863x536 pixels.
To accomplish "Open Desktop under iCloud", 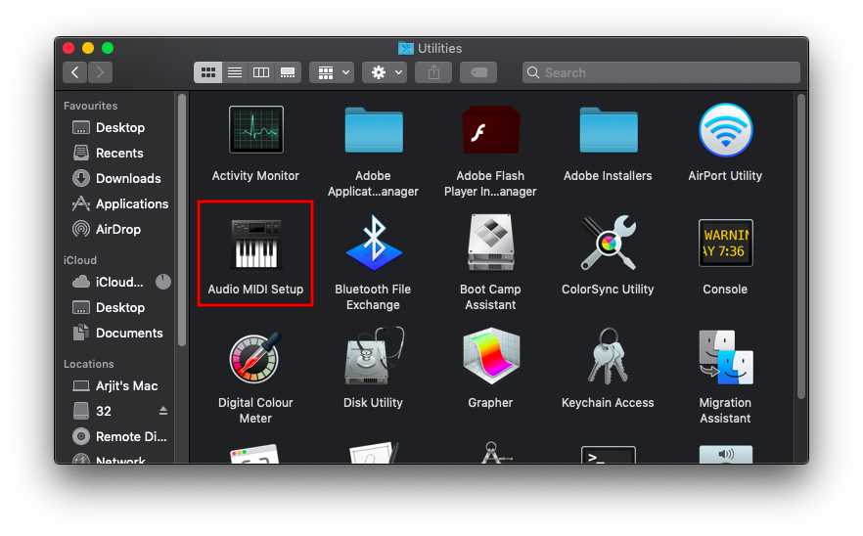I will tap(120, 307).
